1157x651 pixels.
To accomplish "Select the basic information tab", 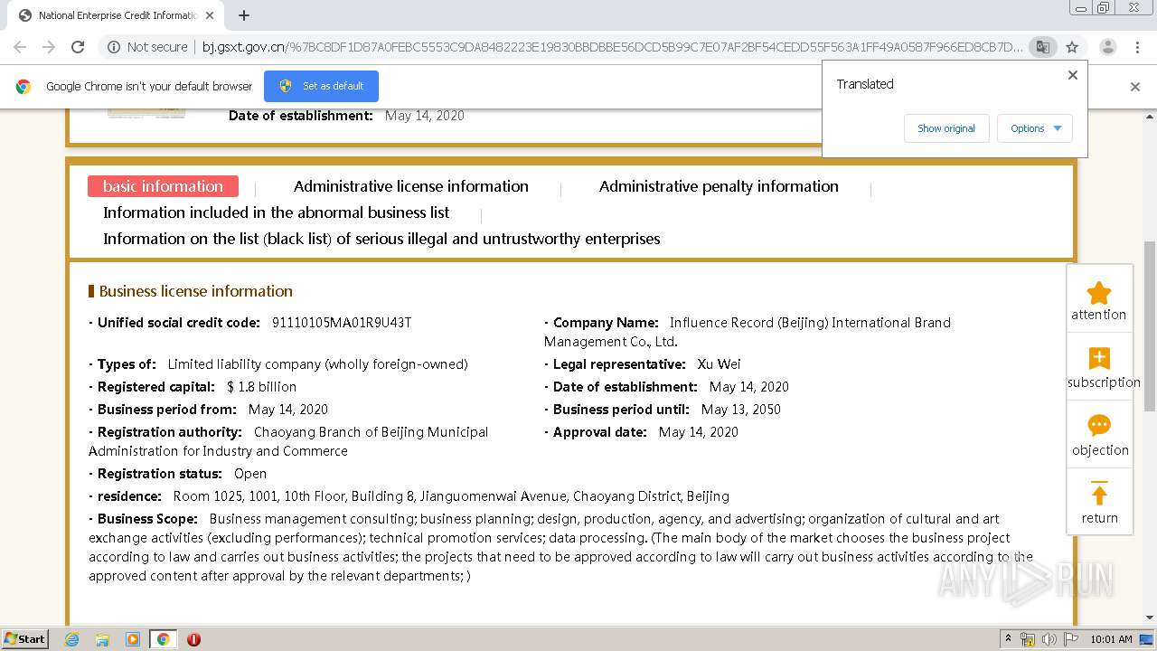I will pyautogui.click(x=163, y=186).
